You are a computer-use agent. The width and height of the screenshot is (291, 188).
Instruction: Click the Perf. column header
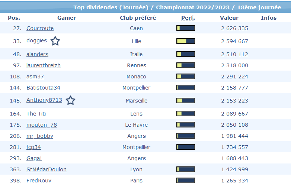click(188, 18)
